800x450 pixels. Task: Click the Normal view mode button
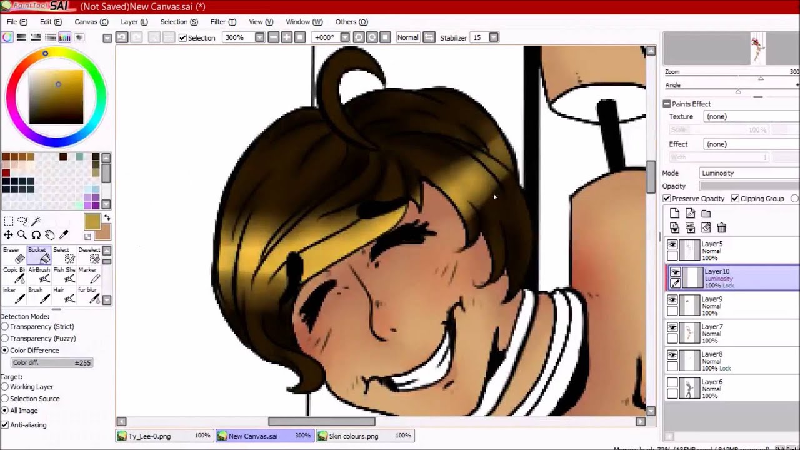[407, 37]
